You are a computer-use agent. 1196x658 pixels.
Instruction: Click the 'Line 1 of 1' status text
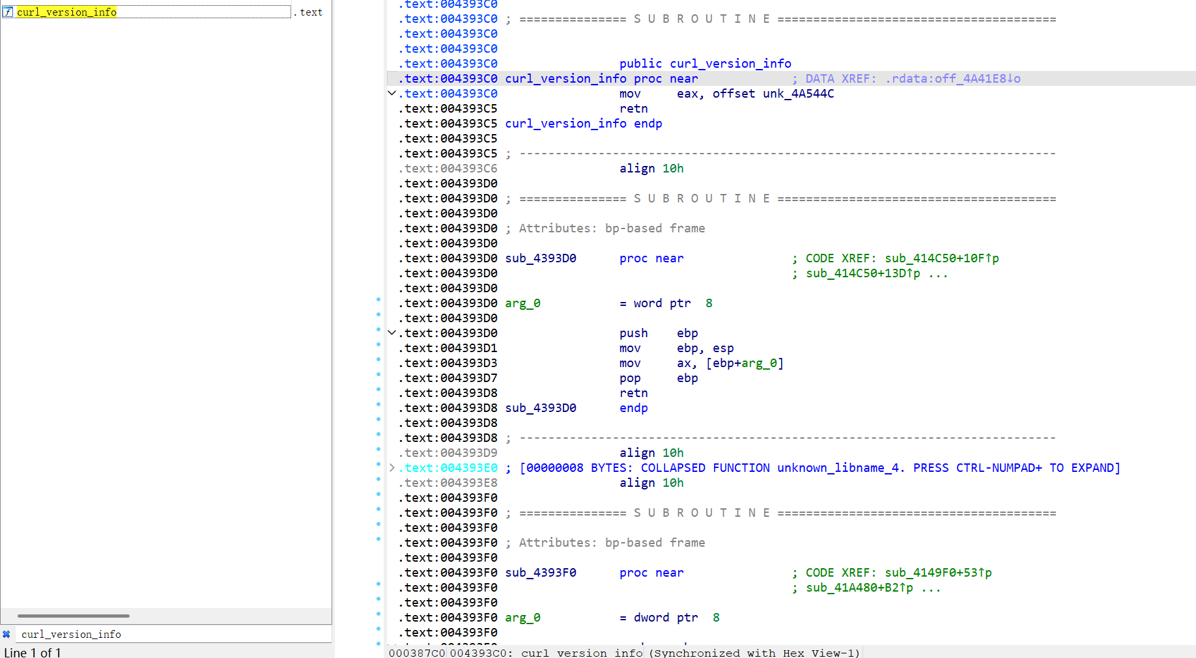(33, 651)
